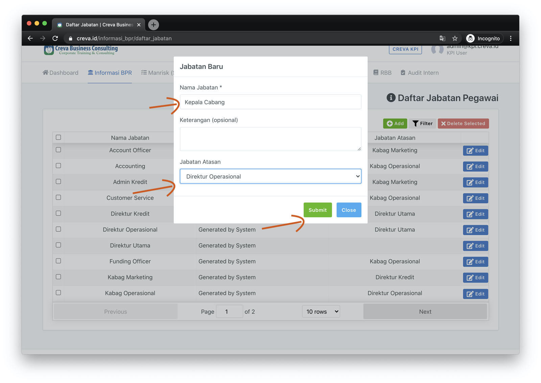Viewport: 541px width, 383px height.
Task: Click the Creva Business Consulting logo
Action: (x=81, y=50)
